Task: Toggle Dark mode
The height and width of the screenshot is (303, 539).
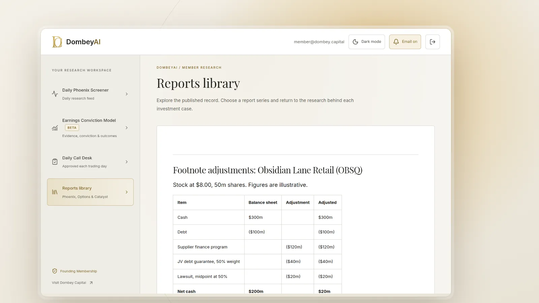Action: coord(367,42)
